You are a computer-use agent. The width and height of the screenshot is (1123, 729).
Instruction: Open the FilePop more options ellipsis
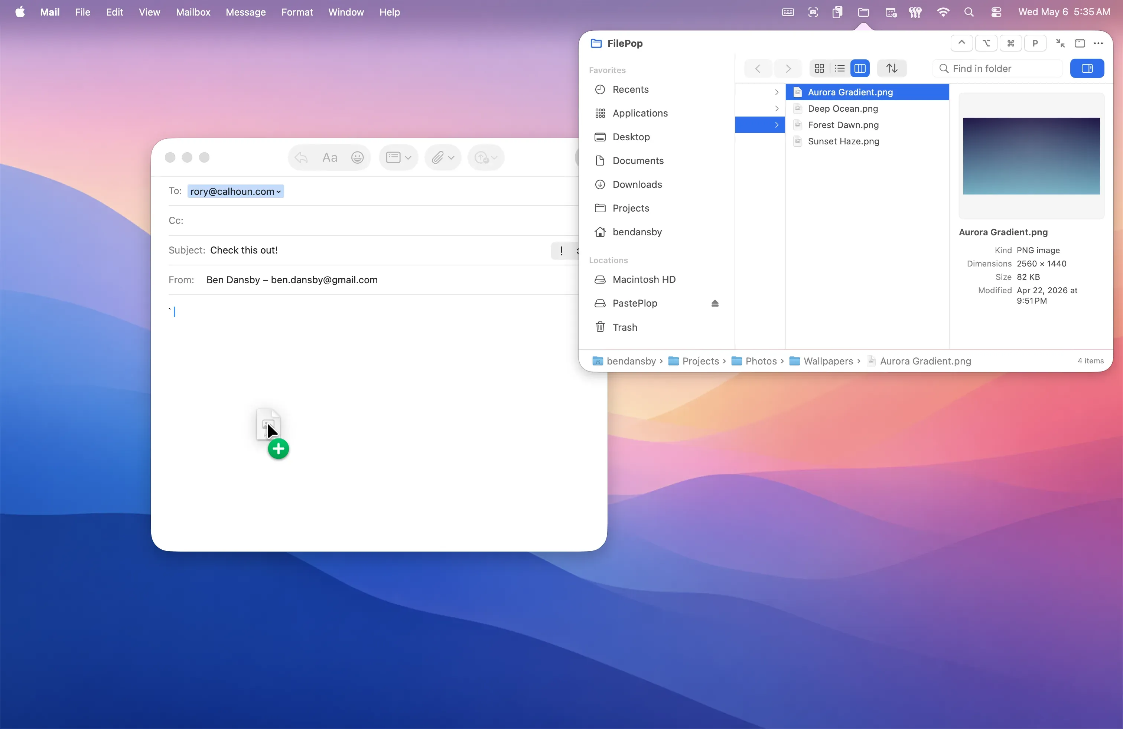pyautogui.click(x=1098, y=43)
